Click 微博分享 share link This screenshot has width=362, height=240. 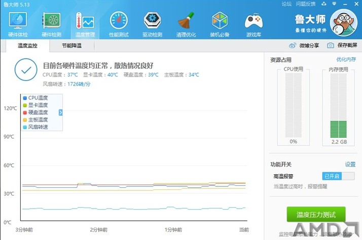[x=309, y=46]
